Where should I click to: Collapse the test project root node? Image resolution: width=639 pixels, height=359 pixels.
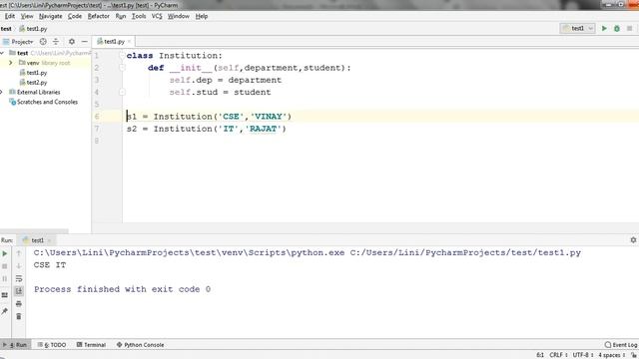(2, 53)
